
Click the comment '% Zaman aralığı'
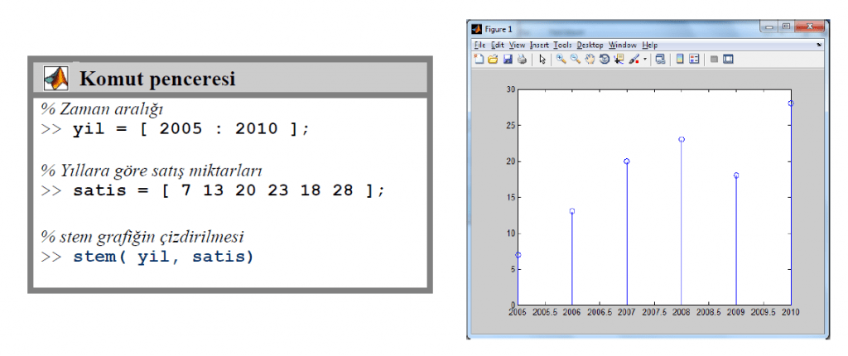102,109
